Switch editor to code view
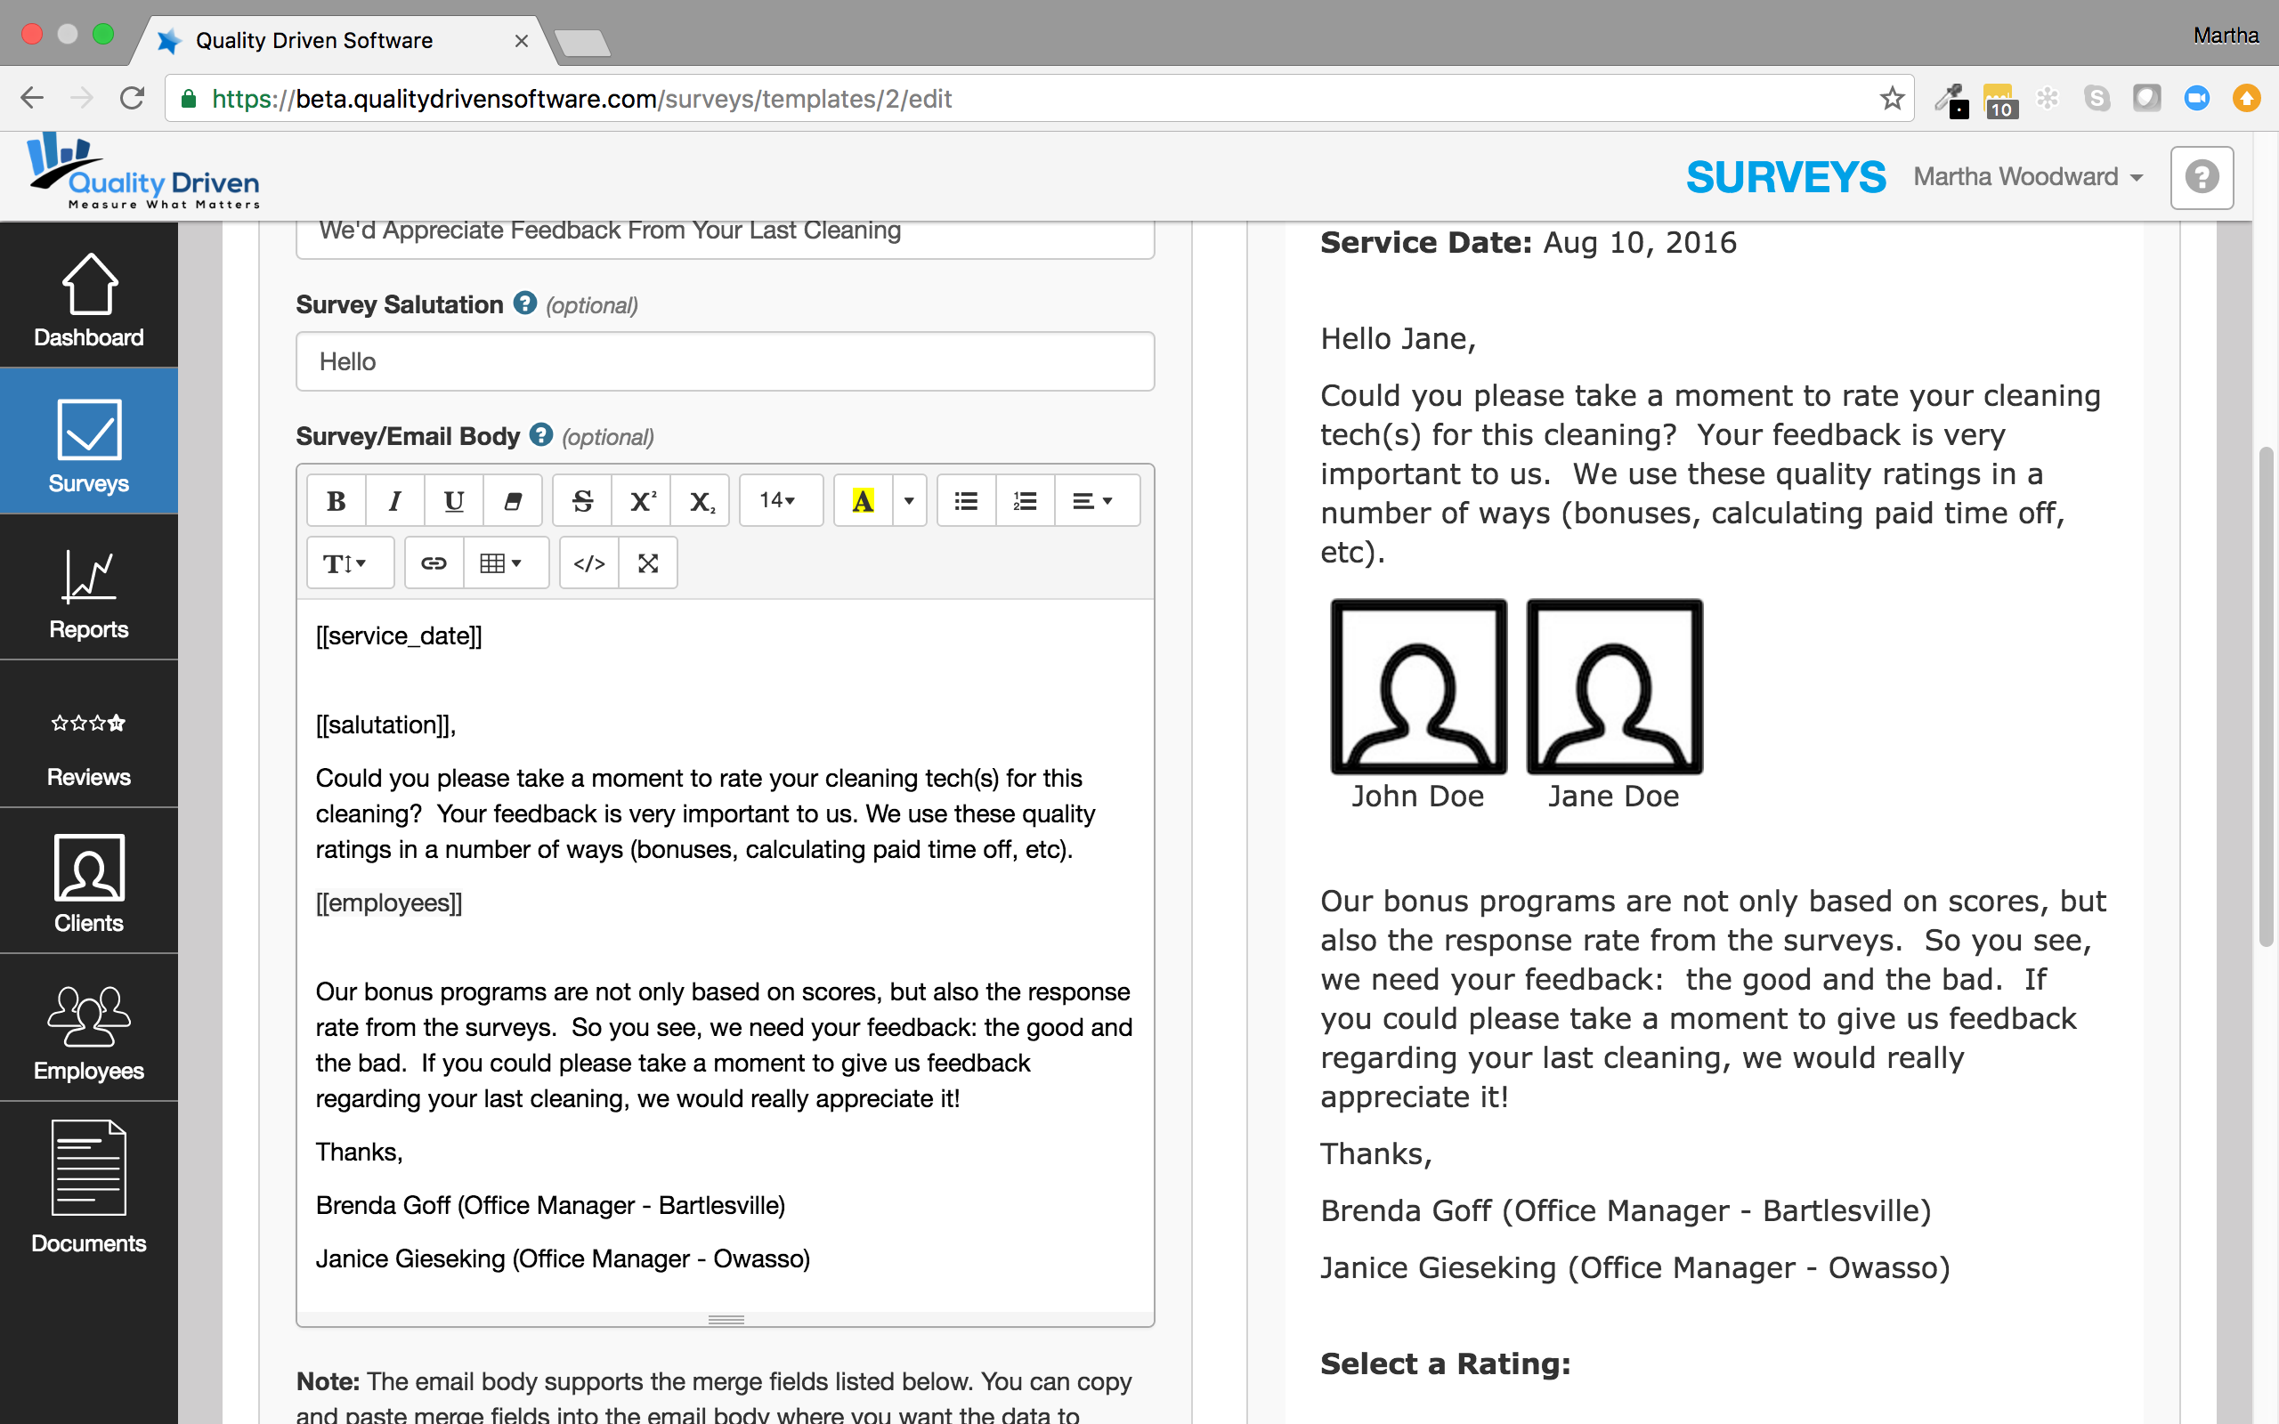The height and width of the screenshot is (1424, 2279). pos(589,563)
